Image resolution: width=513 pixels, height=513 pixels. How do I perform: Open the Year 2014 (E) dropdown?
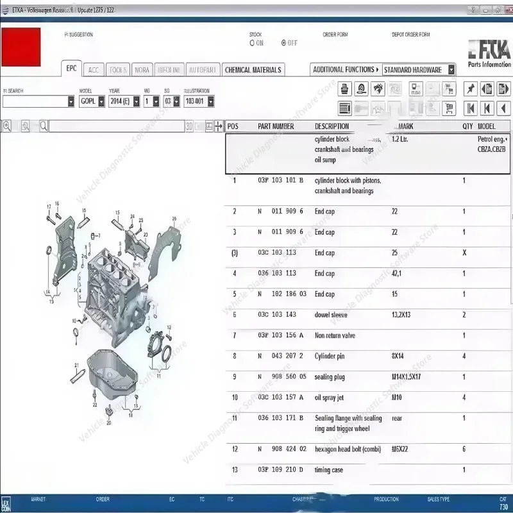(137, 101)
